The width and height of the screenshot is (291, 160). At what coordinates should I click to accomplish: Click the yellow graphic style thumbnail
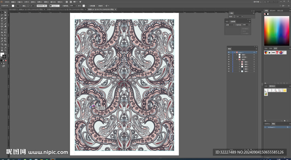coord(284,90)
